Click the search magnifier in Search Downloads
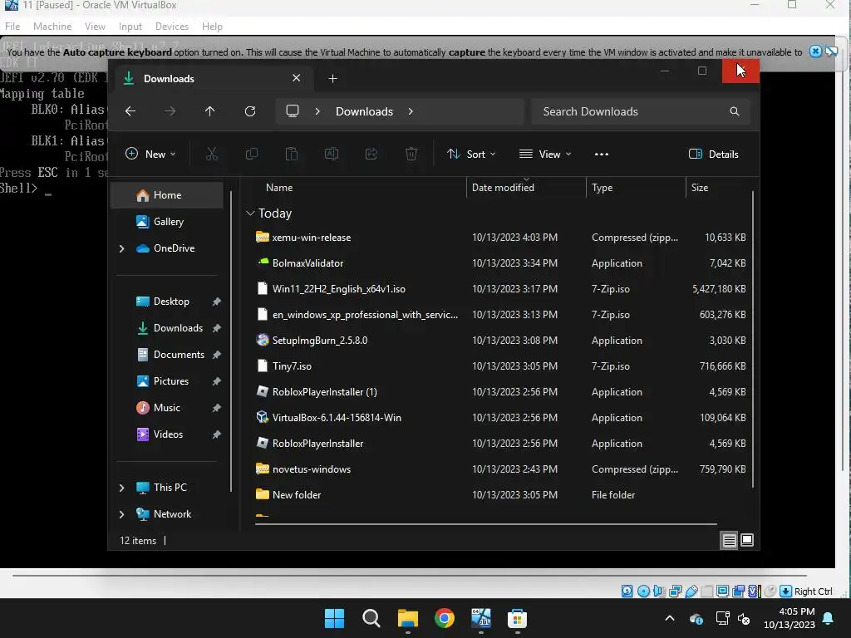Viewport: 851px width, 638px height. 735,111
